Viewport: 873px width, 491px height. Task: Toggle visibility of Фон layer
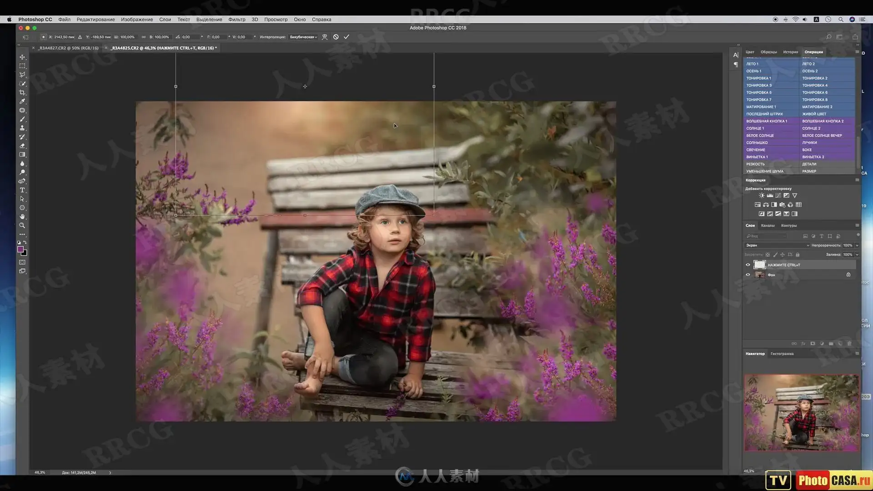pos(748,275)
